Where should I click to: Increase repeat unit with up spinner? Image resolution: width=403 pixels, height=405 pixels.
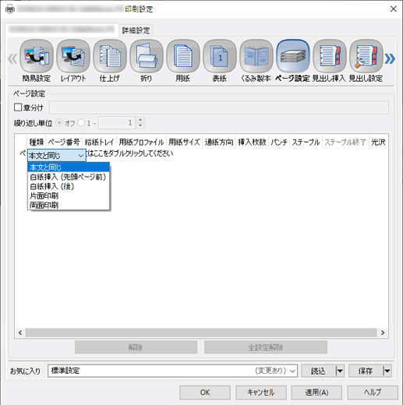[x=140, y=120]
